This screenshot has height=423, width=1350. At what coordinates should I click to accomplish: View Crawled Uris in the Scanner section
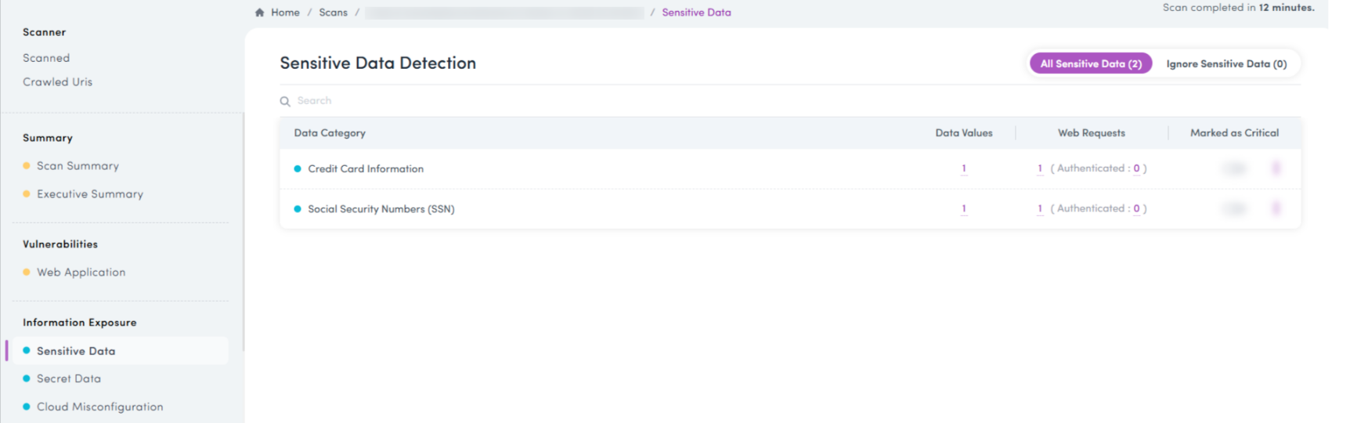click(57, 82)
